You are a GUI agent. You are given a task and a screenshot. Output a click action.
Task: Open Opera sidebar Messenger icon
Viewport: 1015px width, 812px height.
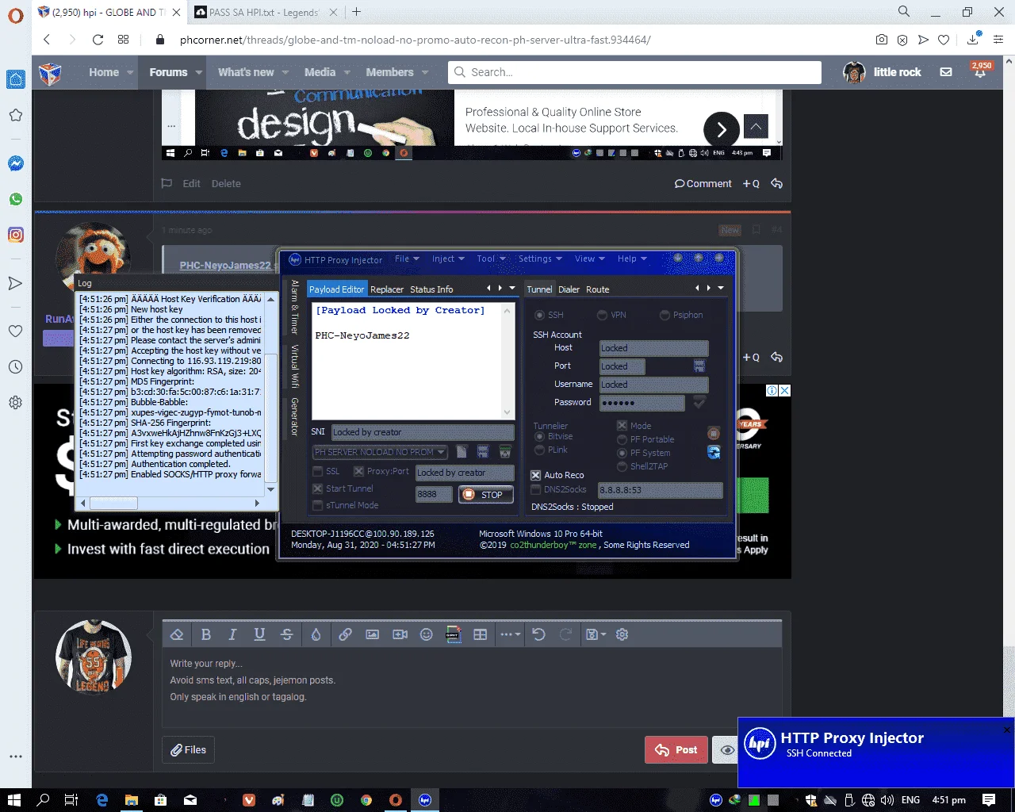[16, 163]
